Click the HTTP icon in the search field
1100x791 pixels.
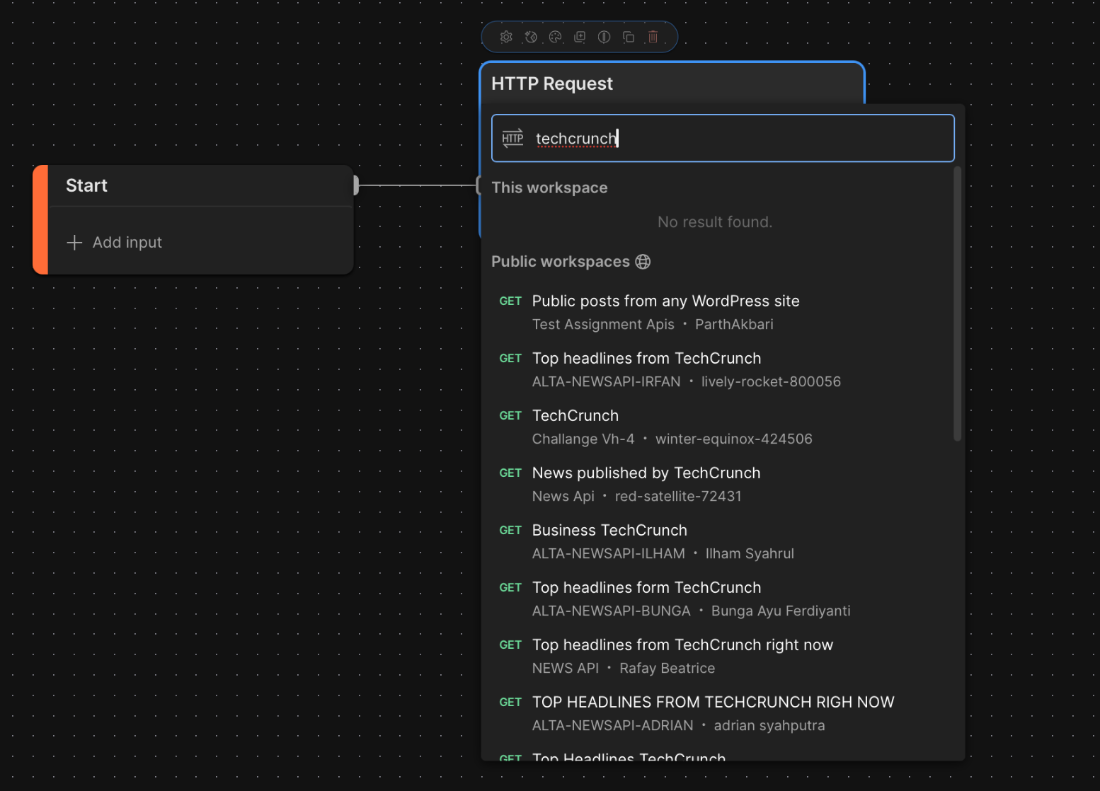point(512,138)
